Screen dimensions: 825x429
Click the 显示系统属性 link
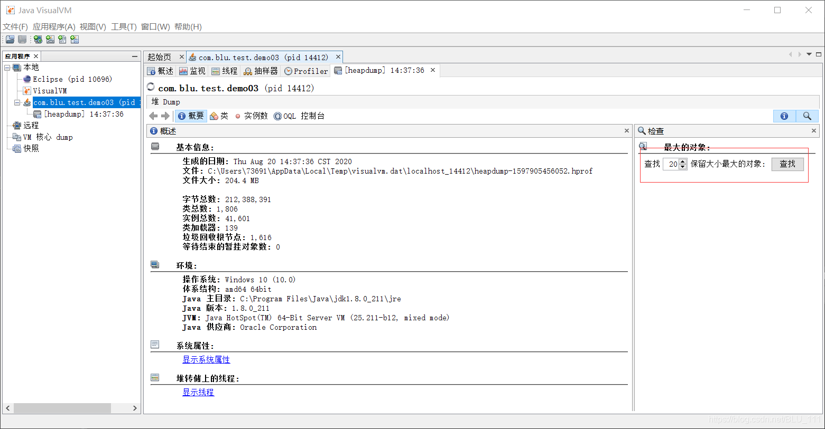(x=206, y=360)
